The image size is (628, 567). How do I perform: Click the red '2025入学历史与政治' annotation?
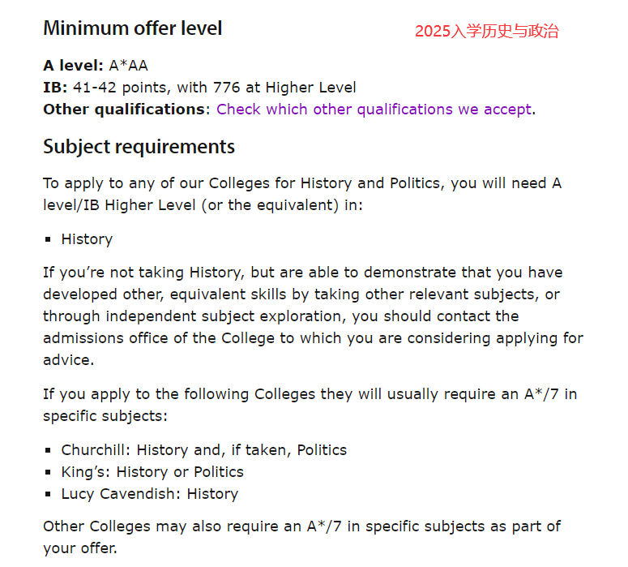487,32
